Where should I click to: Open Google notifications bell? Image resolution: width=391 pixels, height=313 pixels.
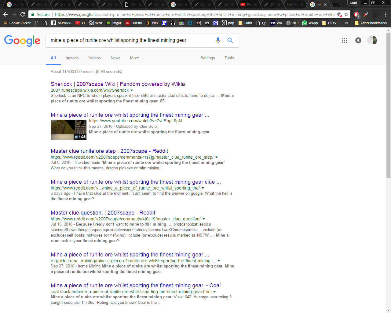point(358,40)
